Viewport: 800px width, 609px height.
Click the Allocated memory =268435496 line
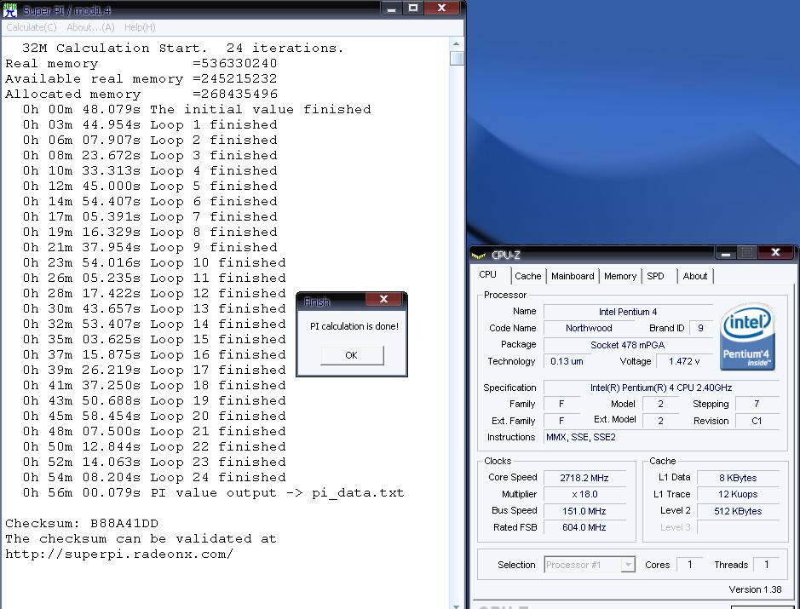141,95
